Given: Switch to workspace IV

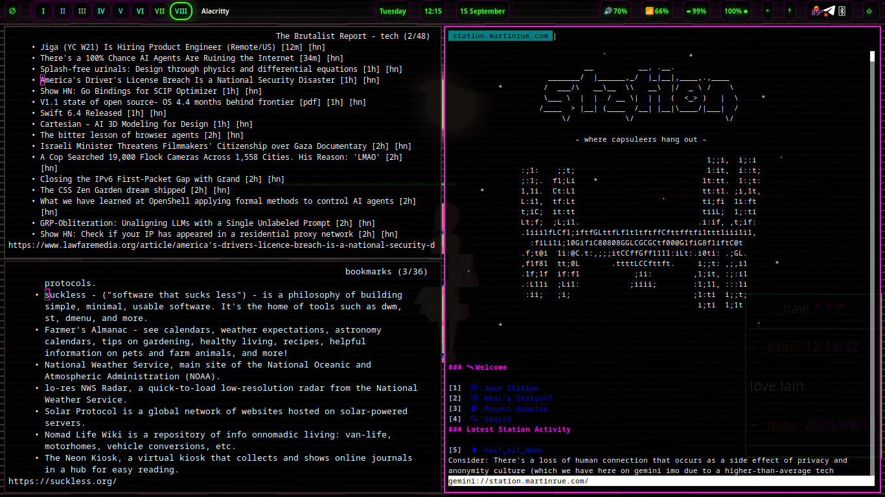Looking at the screenshot, I should coord(101,11).
